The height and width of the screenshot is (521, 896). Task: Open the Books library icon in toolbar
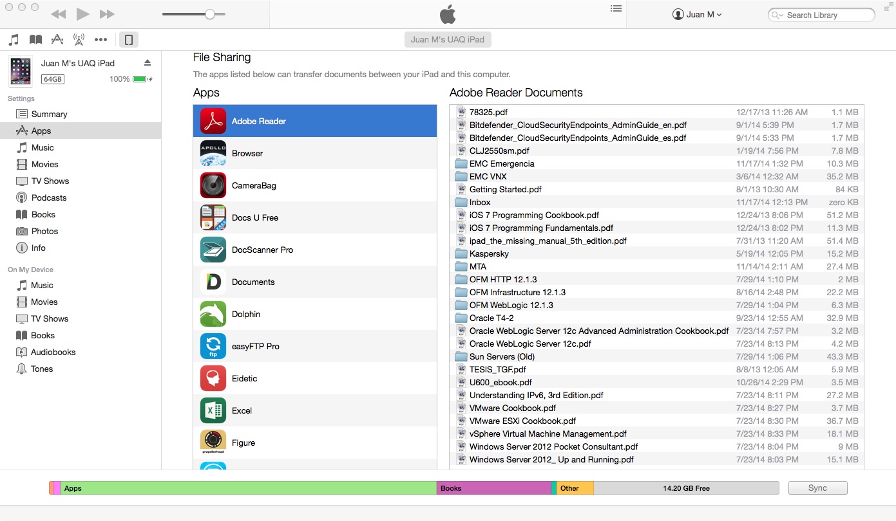pos(36,40)
